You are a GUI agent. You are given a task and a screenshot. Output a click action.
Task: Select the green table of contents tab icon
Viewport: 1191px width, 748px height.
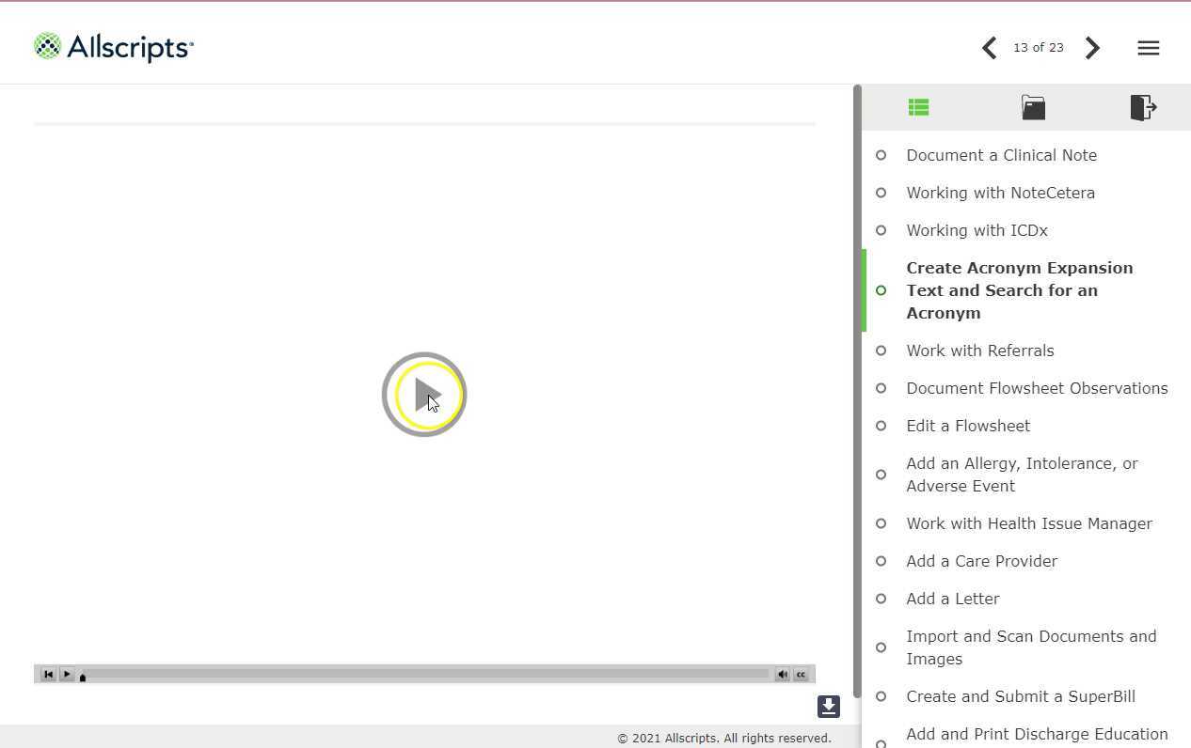point(919,107)
